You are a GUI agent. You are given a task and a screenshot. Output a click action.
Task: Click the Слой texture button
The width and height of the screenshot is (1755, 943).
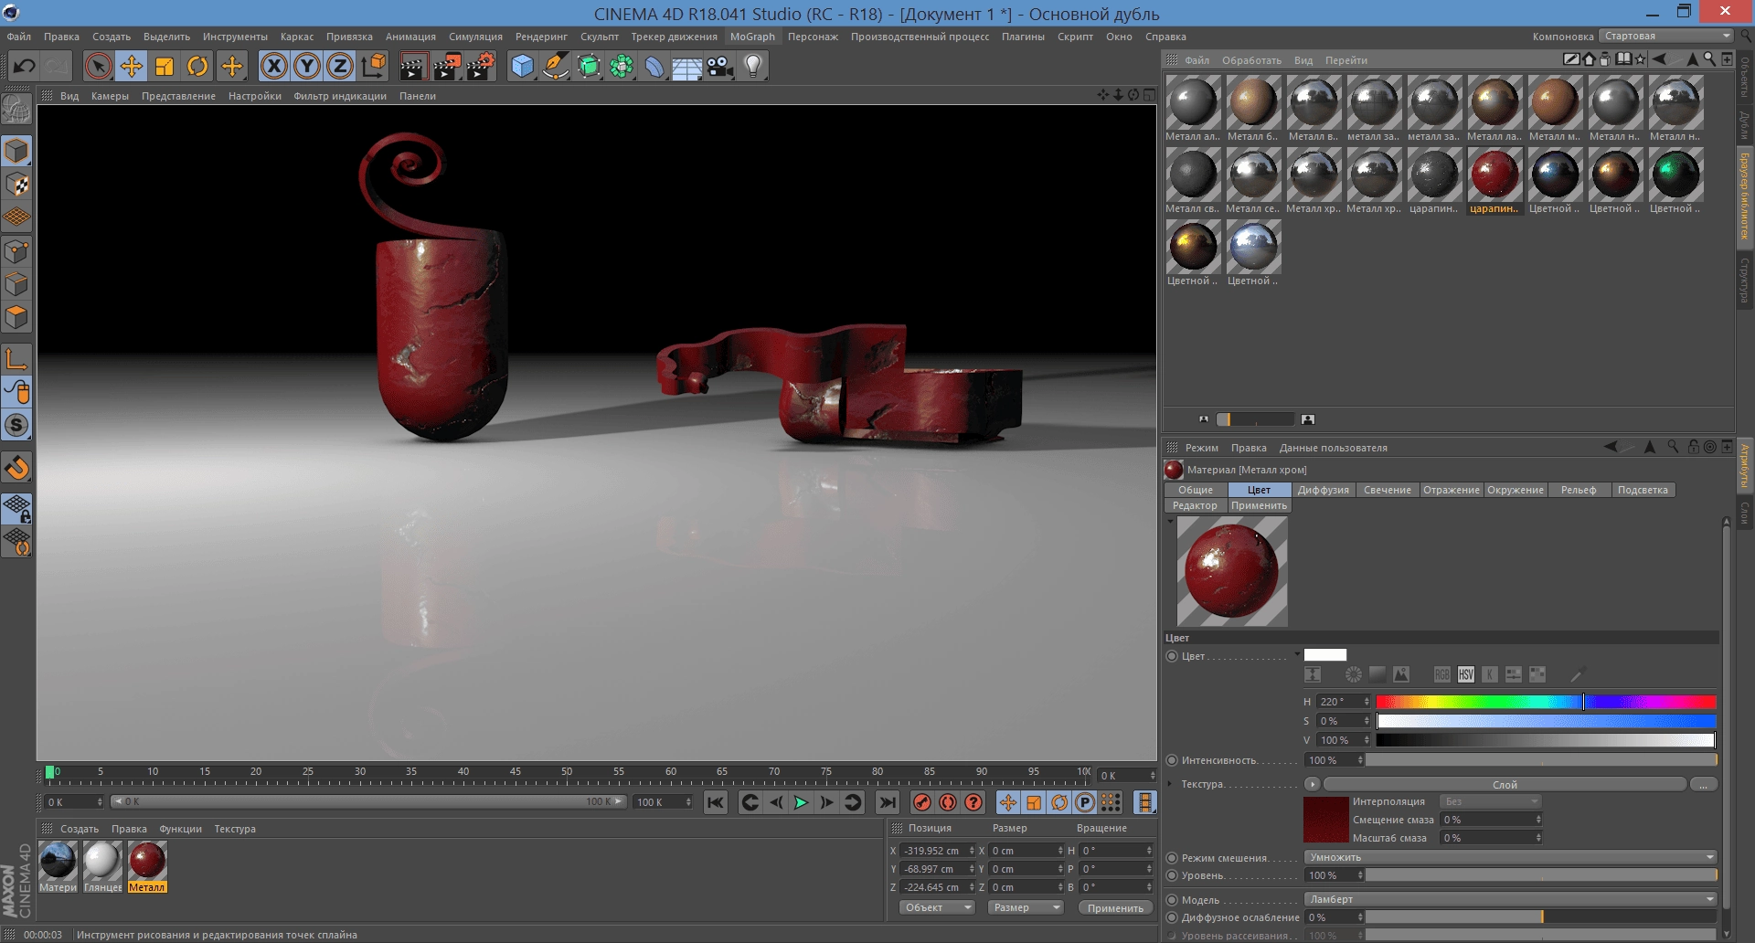1505,784
